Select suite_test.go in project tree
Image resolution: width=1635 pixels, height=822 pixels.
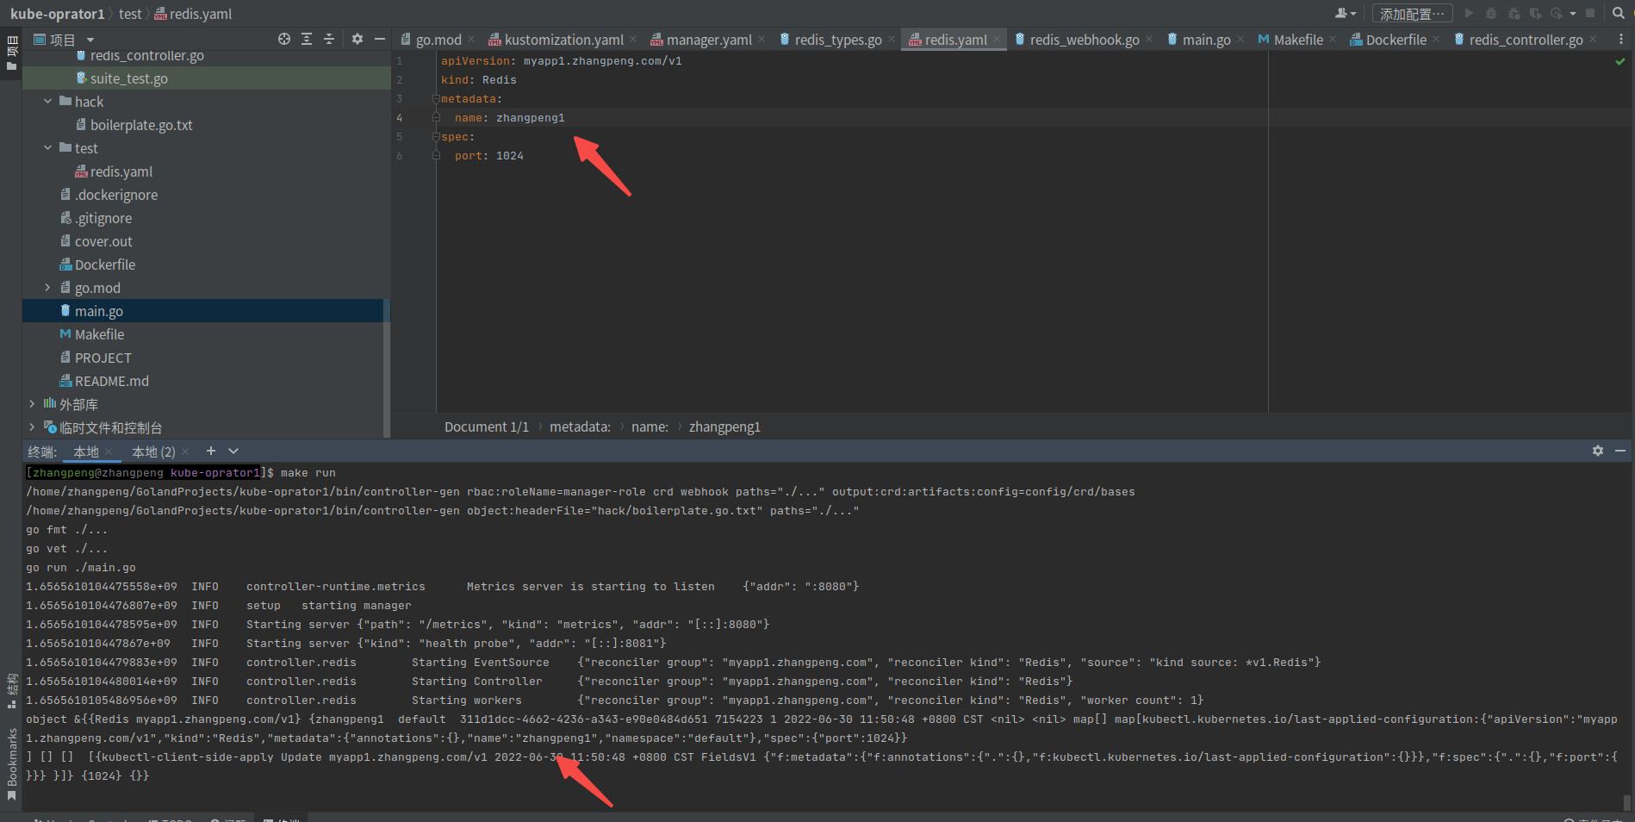(128, 78)
